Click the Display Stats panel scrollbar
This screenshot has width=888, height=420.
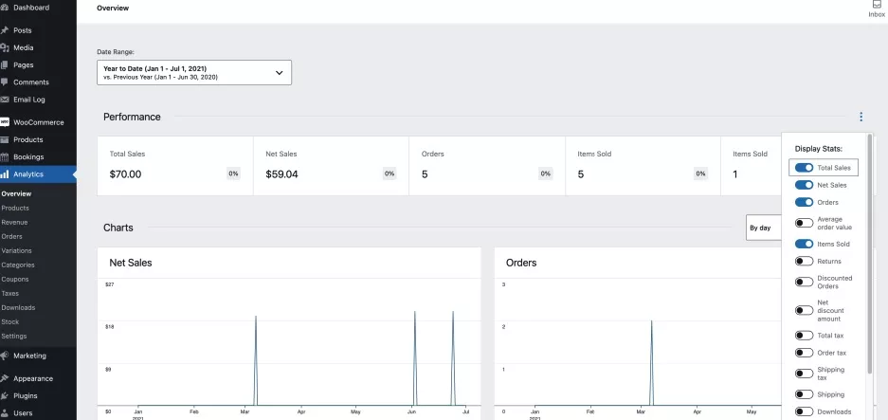(x=869, y=254)
